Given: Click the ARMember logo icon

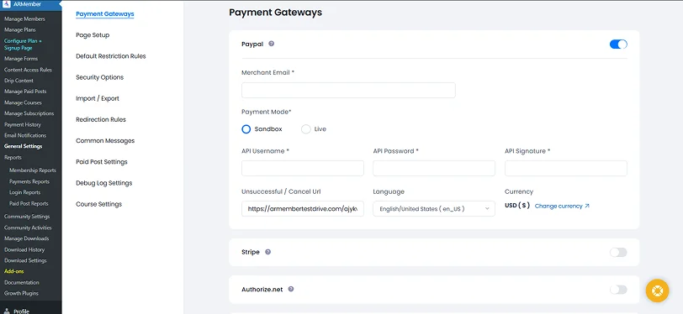Looking at the screenshot, I should point(7,5).
